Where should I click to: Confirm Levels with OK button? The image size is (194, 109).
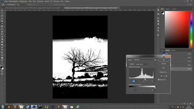[164, 60]
